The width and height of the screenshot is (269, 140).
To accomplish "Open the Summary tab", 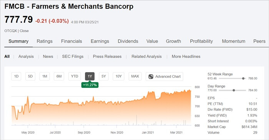I will pos(18,41).
